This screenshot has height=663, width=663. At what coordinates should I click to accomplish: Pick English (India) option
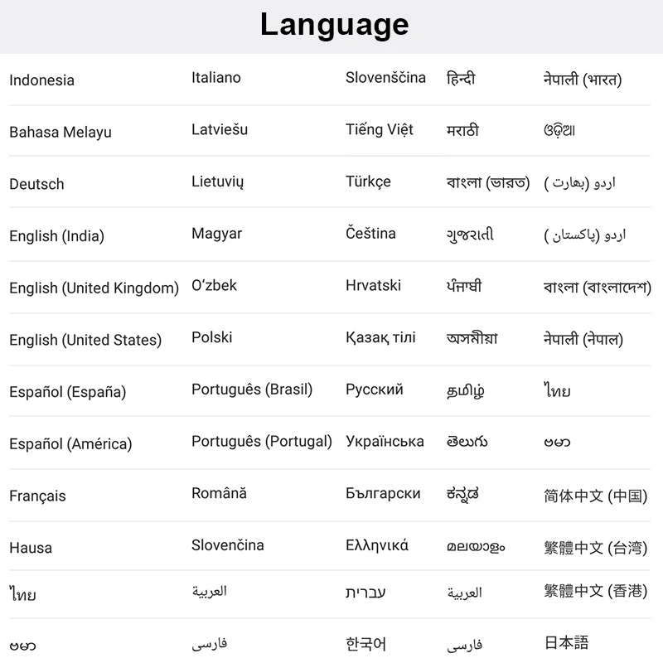[x=56, y=236]
